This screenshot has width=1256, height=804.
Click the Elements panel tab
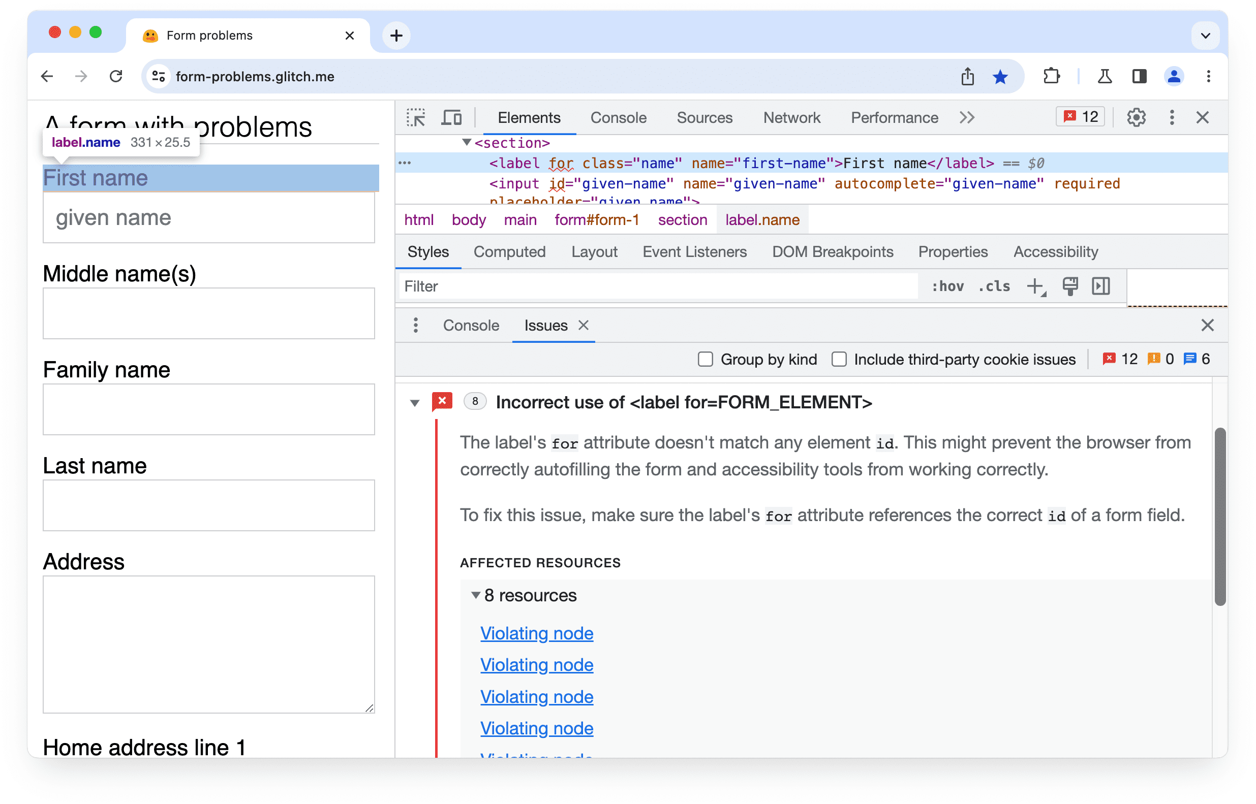[530, 117]
